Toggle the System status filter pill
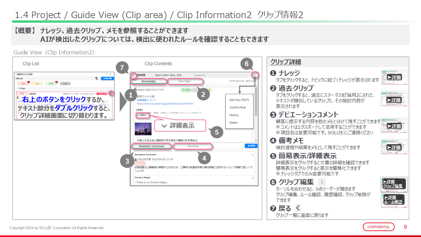This screenshot has height=237, width=421. [x=51, y=84]
